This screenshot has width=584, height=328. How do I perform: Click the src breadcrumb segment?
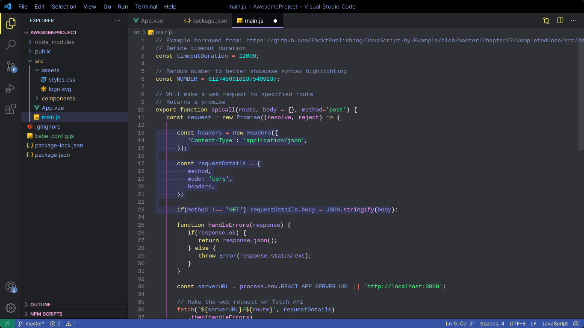pos(137,32)
